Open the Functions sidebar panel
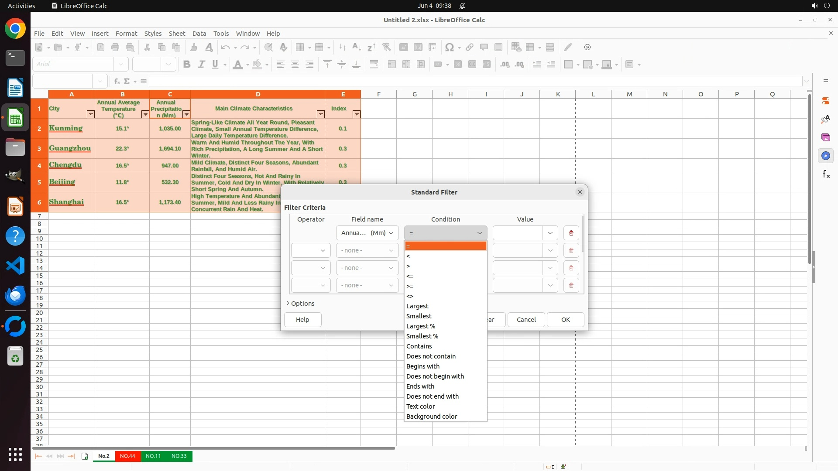 coord(825,174)
